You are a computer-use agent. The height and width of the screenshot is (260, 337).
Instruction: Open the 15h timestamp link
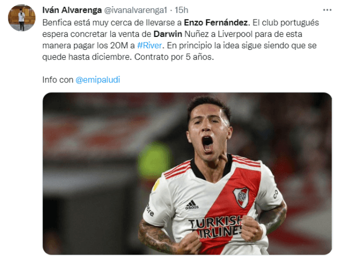pyautogui.click(x=181, y=10)
